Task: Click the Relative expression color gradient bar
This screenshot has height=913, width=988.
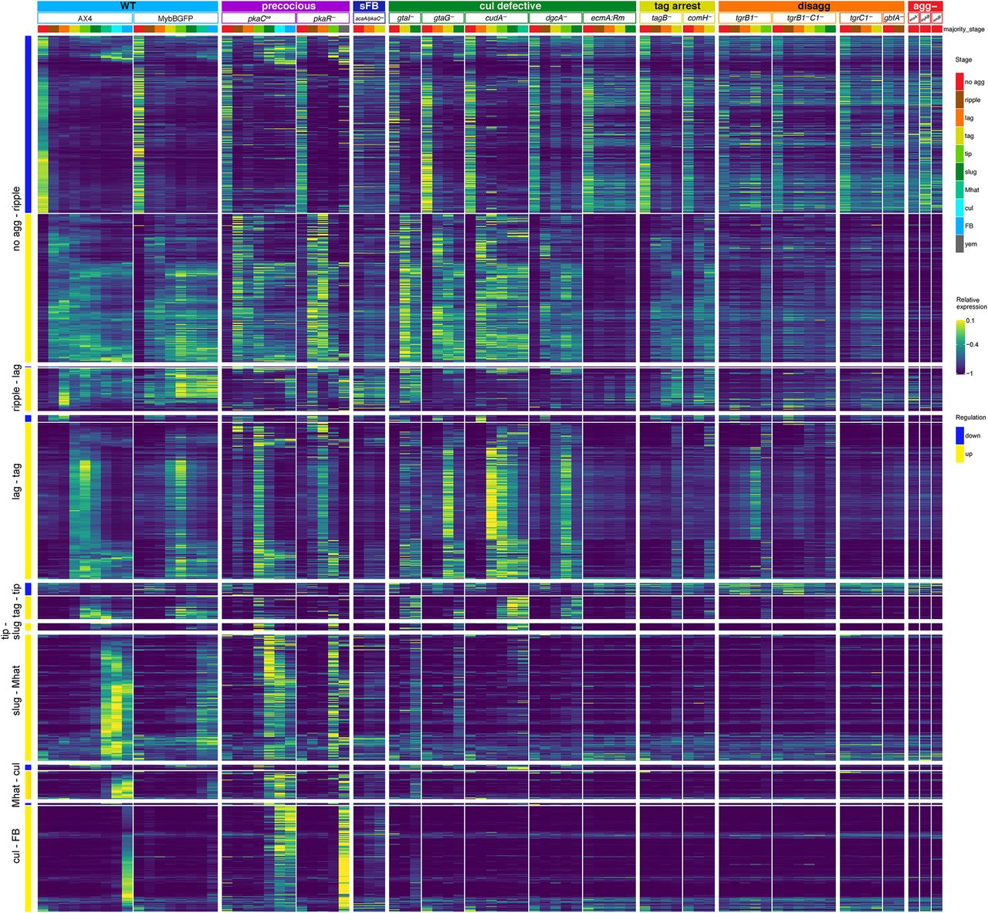Action: point(959,346)
